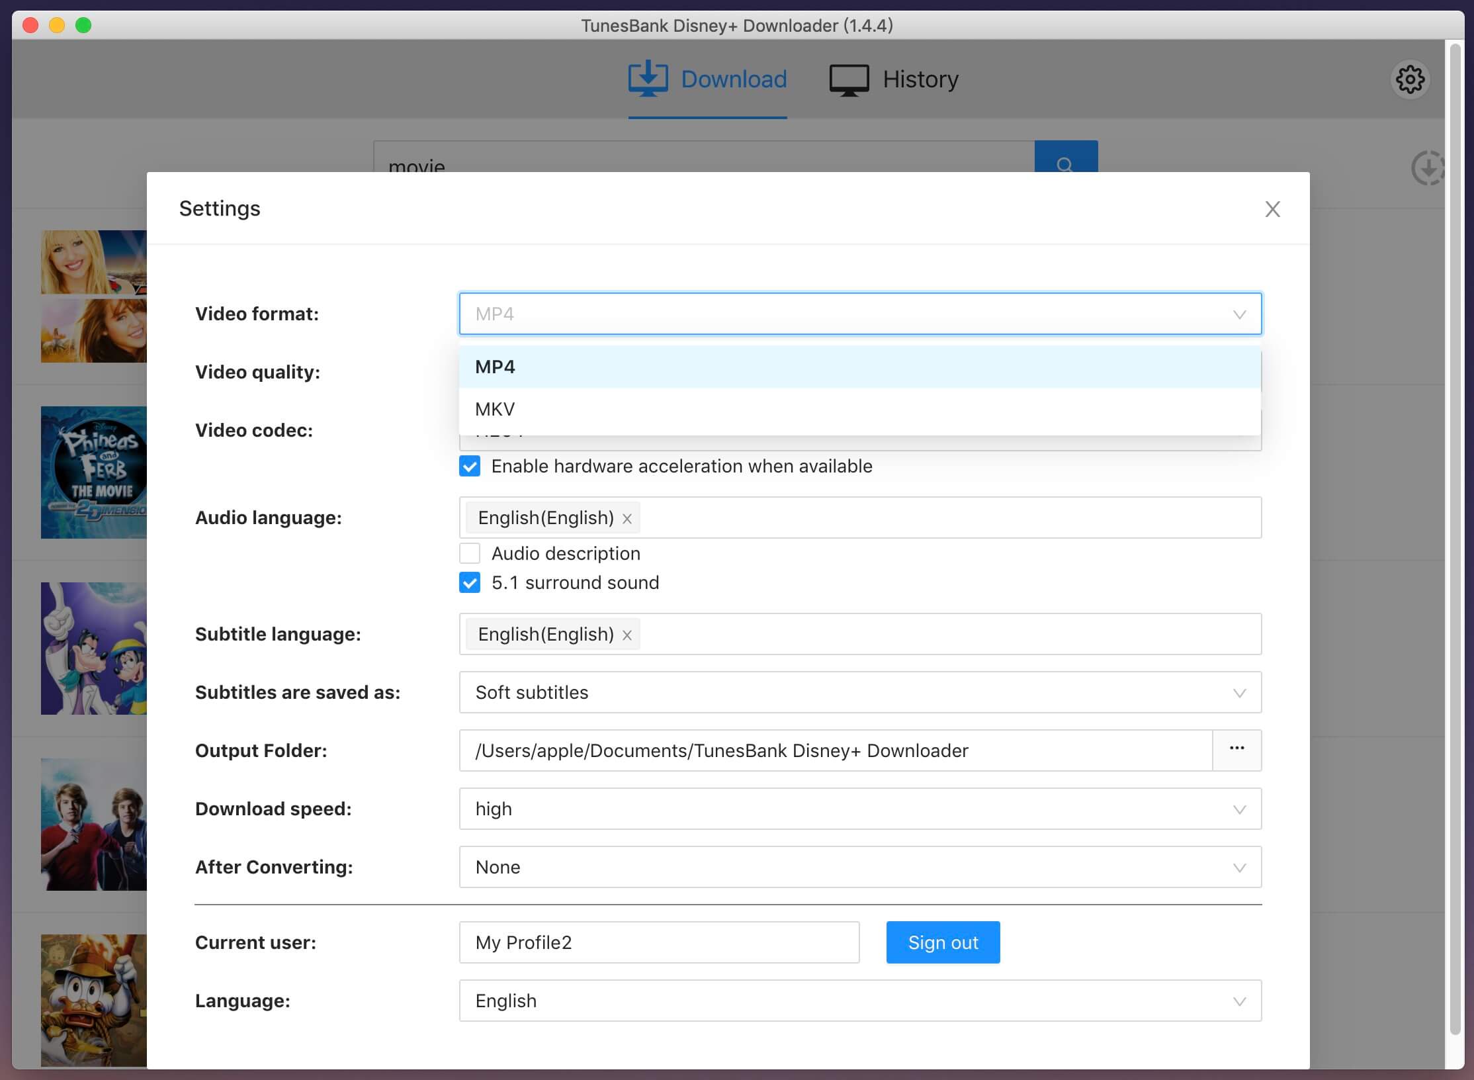Viewport: 1474px width, 1080px height.
Task: Choose MKV from the format list
Action: (859, 409)
